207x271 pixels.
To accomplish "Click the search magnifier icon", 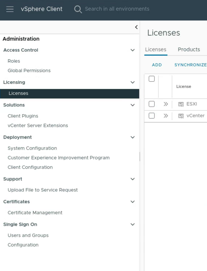I will point(78,9).
